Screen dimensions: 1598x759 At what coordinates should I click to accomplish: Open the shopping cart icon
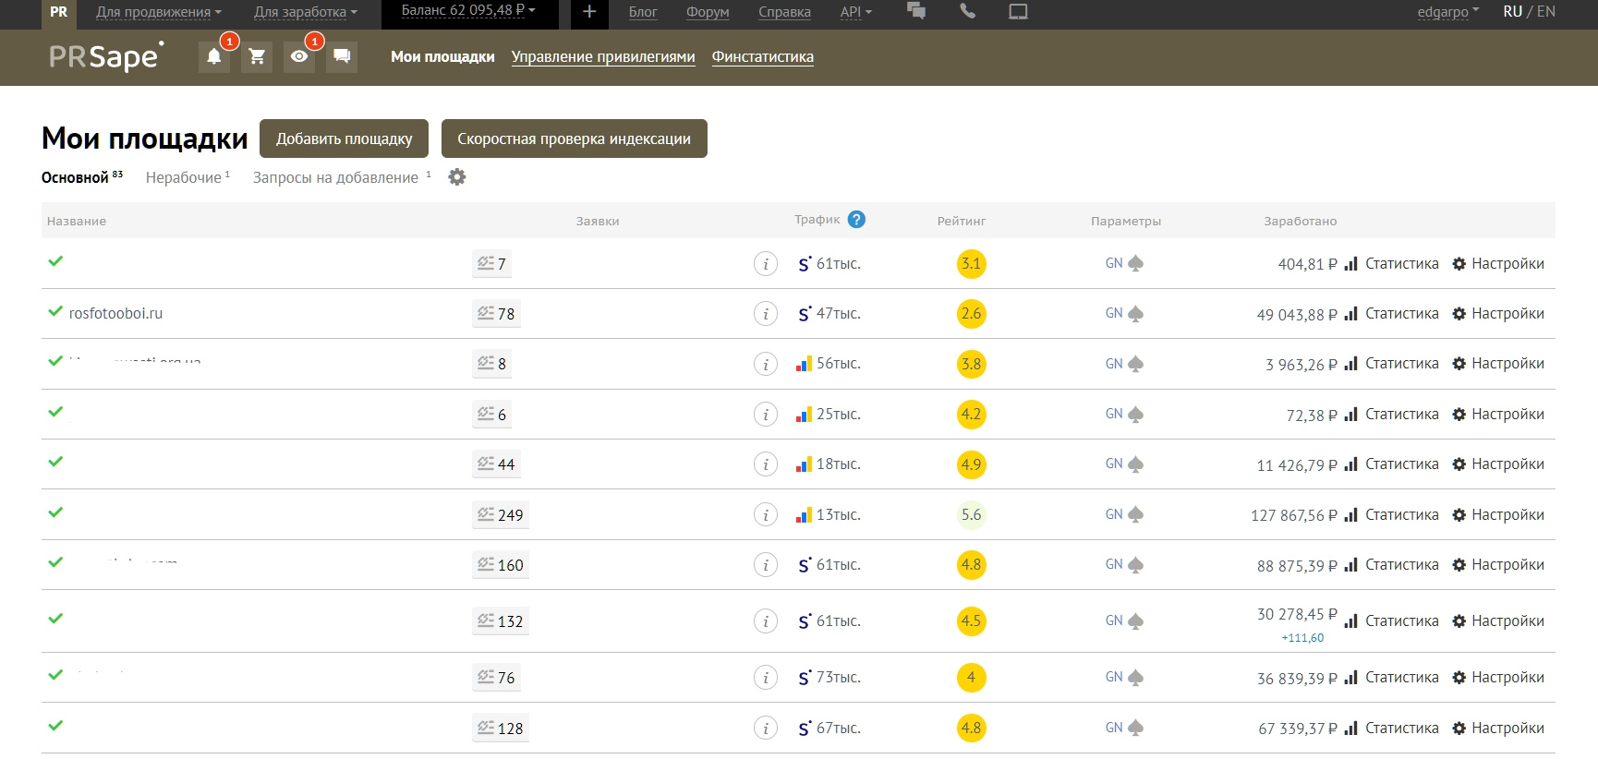point(257,56)
